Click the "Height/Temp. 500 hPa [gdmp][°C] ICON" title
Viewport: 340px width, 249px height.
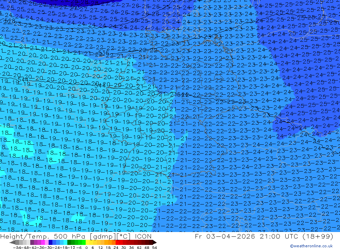(x=76, y=236)
